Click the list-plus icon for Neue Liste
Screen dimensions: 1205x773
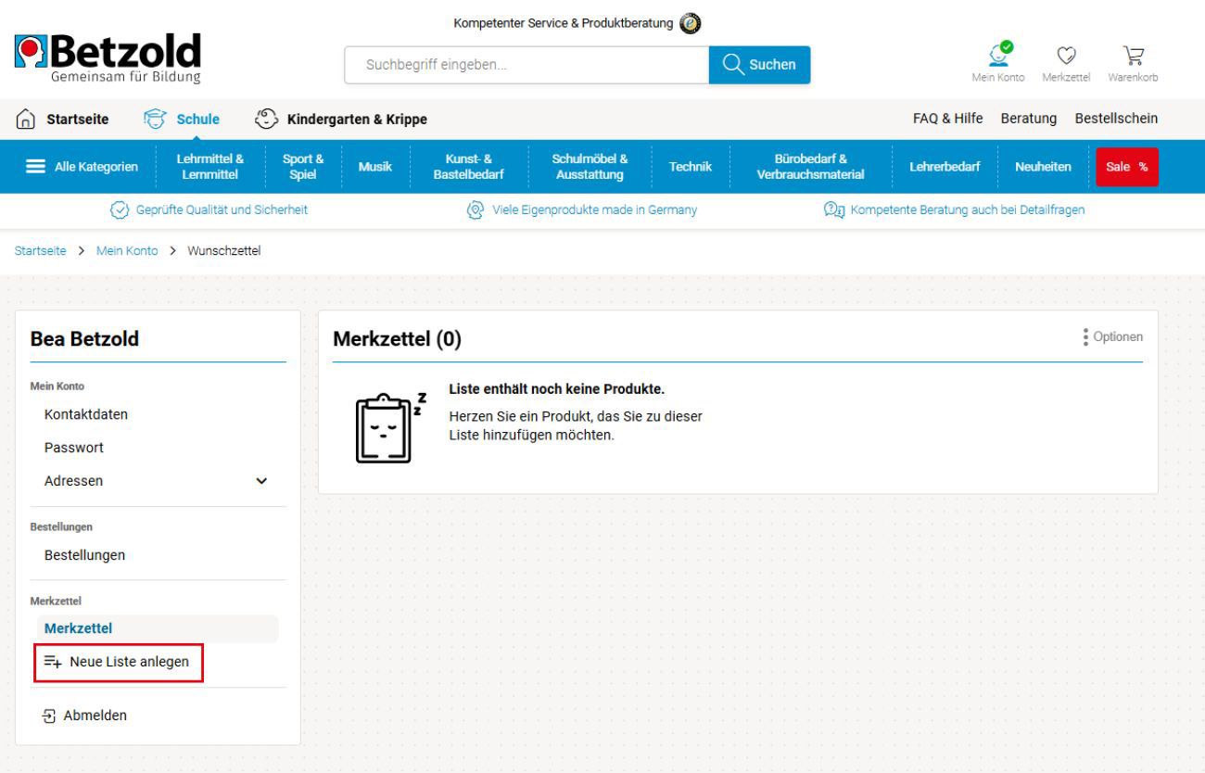tap(53, 662)
